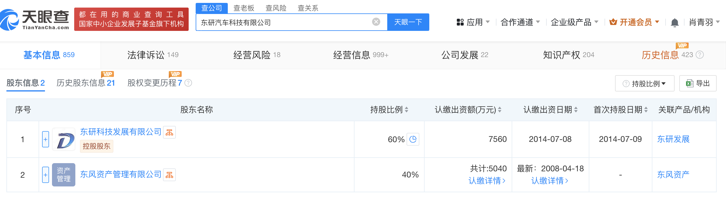Click the company search input field
Image resolution: width=726 pixels, height=208 pixels.
click(x=283, y=22)
